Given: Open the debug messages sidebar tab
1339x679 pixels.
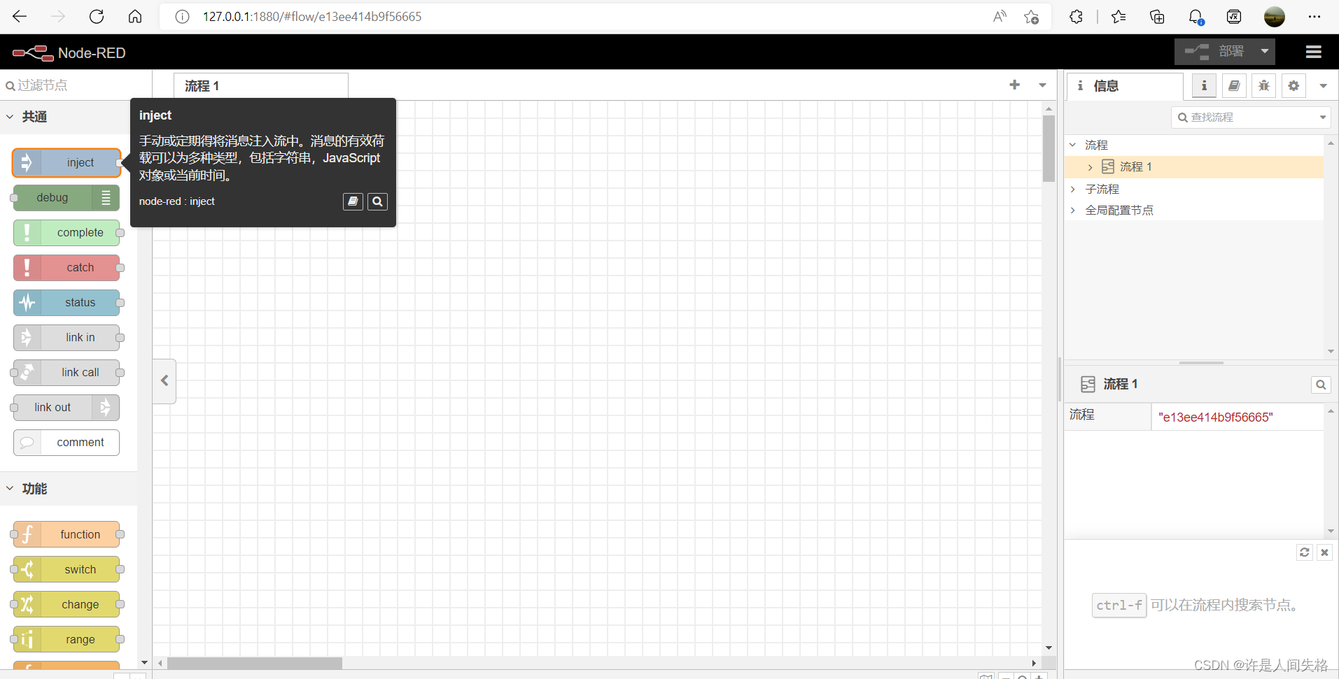Looking at the screenshot, I should 1263,86.
